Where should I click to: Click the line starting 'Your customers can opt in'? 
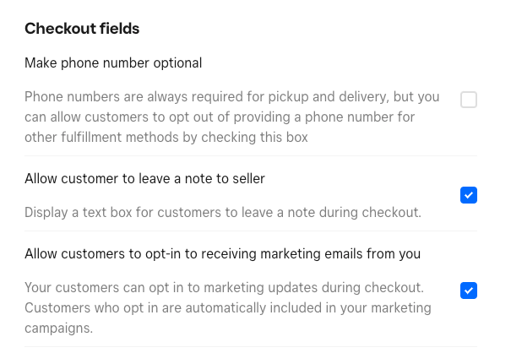tap(224, 287)
